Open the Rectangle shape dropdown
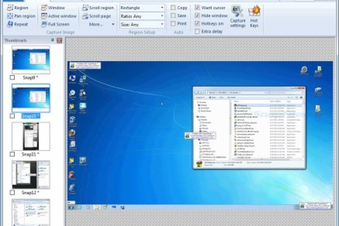 pyautogui.click(x=142, y=8)
